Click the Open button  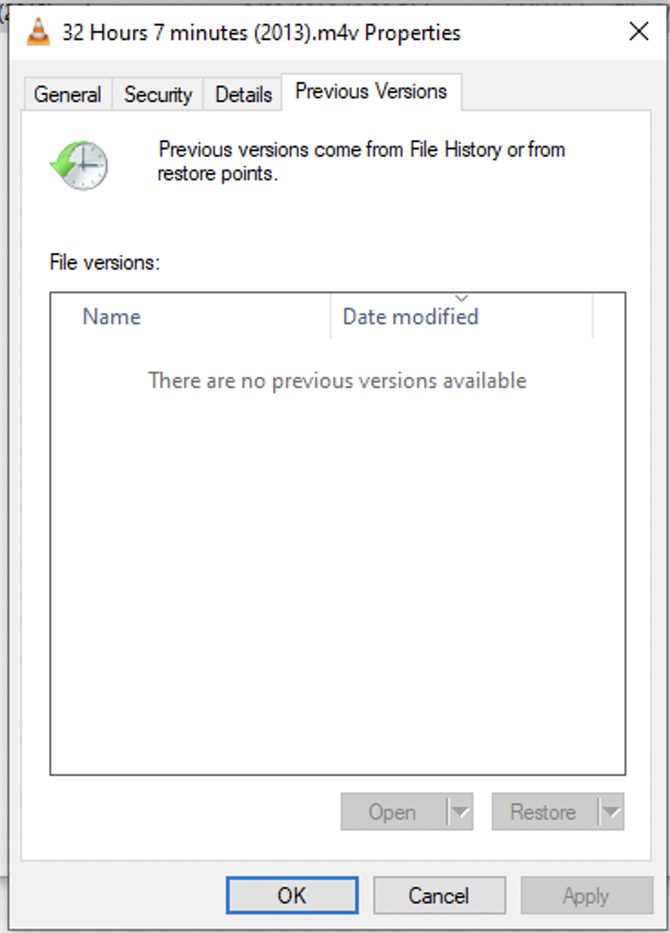(393, 812)
